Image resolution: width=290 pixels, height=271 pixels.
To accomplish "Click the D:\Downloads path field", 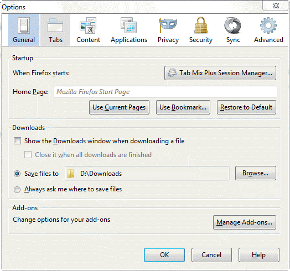I will coord(147,174).
